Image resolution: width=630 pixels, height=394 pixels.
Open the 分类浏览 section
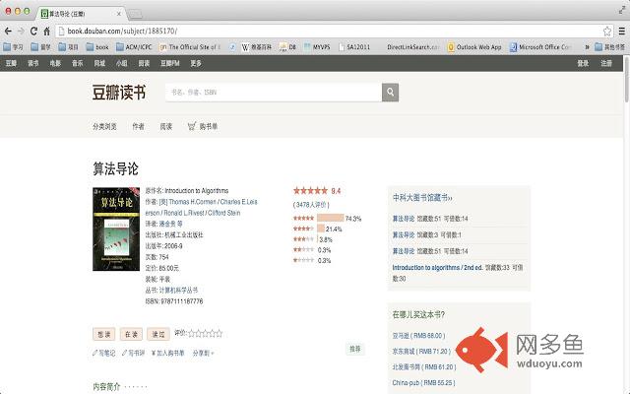click(x=104, y=127)
